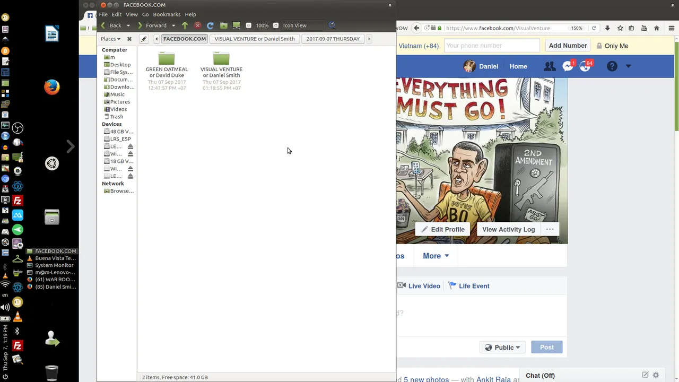The height and width of the screenshot is (382, 679).
Task: Open Firefox downloads arrow icon
Action: 607,28
